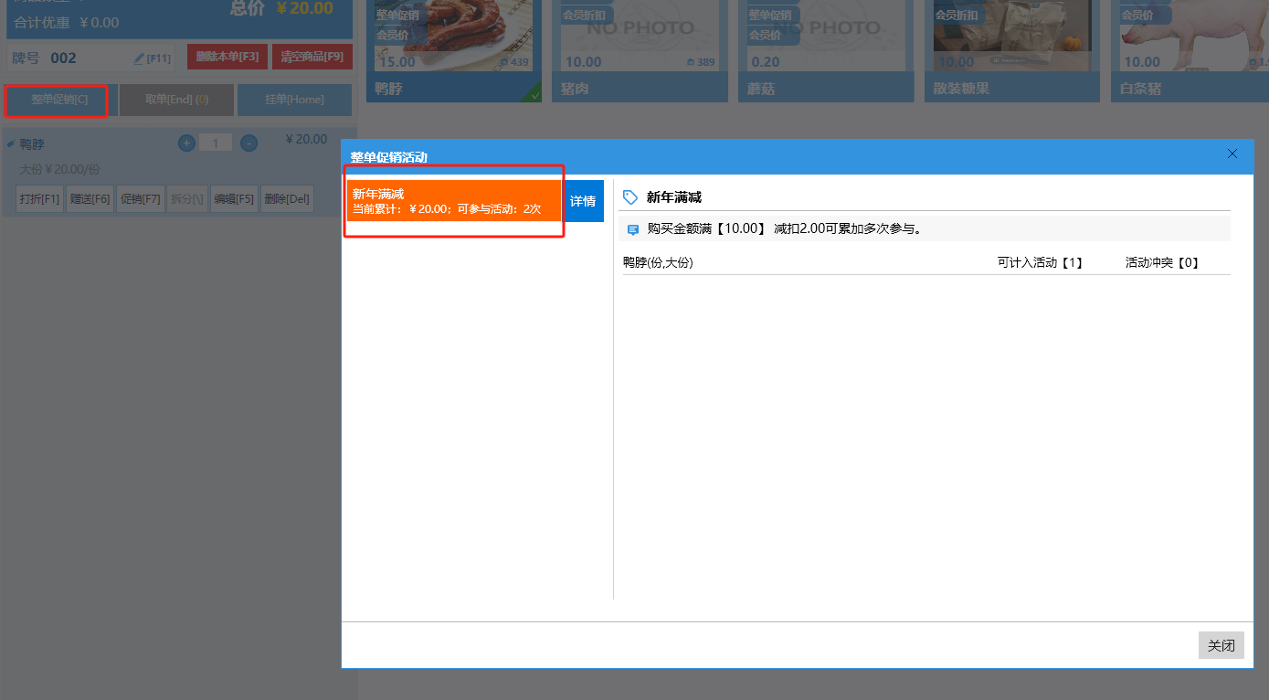Click the red 删除本单[F3] button
Viewport: 1269px width, 700px height.
(x=227, y=57)
